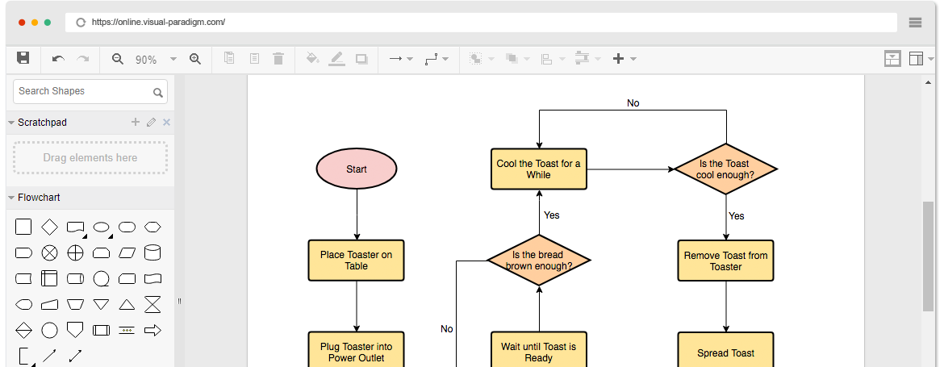Collapse the Scratchpad section
944x367 pixels.
11,123
